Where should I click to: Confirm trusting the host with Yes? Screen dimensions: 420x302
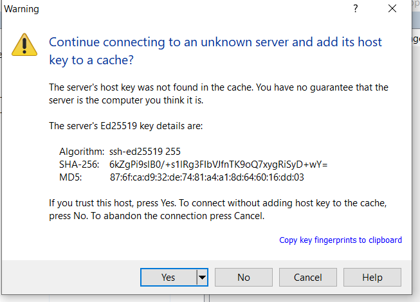(169, 278)
